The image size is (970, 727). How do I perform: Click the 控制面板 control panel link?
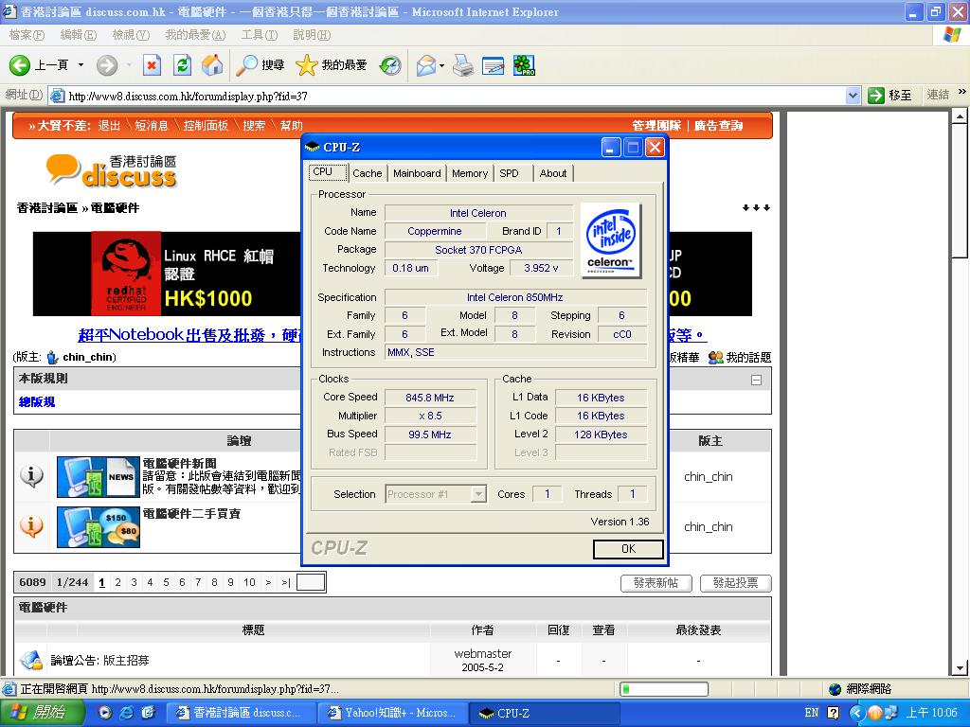click(x=206, y=126)
